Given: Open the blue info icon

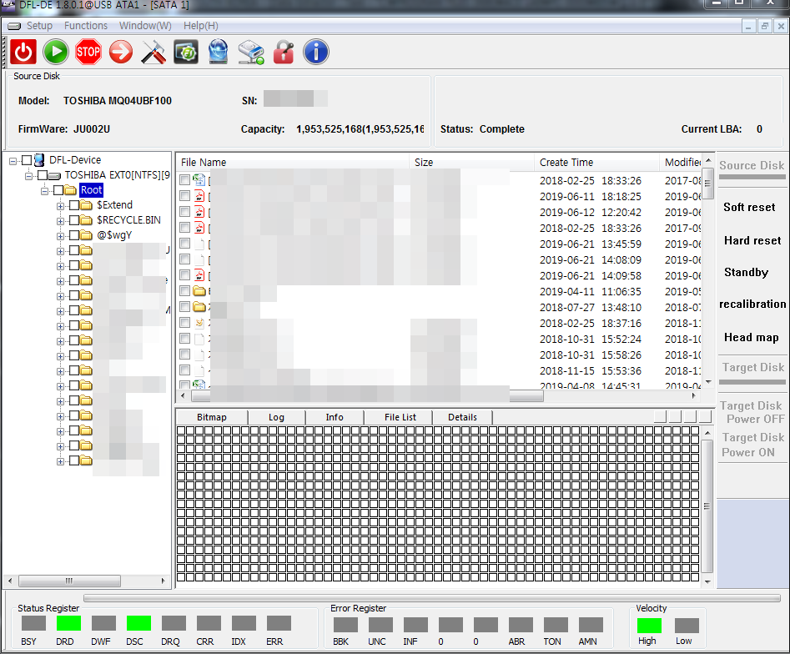Looking at the screenshot, I should 316,52.
